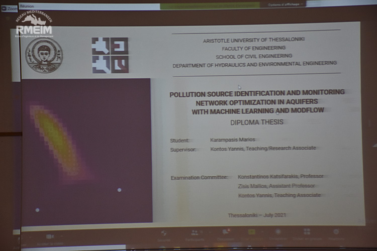
Task: Open the Sécurité shield icon
Action: [164, 232]
